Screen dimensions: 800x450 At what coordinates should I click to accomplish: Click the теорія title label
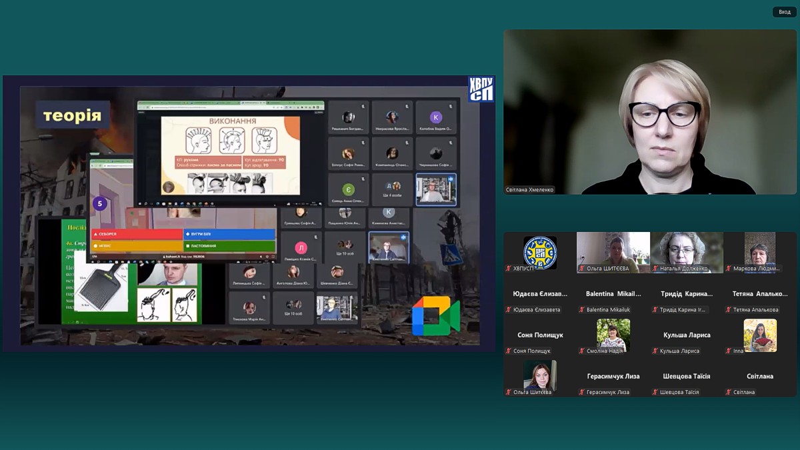[73, 116]
